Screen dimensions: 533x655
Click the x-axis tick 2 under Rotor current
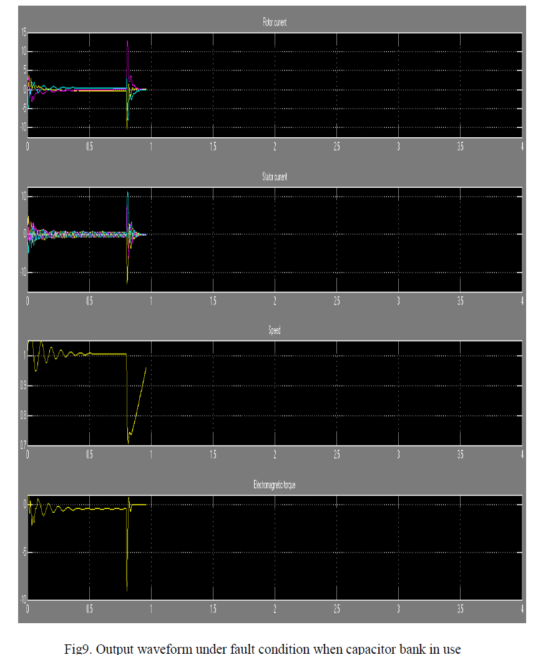tap(275, 147)
